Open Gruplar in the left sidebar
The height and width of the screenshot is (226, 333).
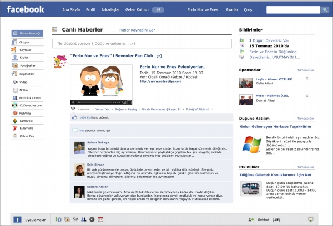[x=24, y=42]
